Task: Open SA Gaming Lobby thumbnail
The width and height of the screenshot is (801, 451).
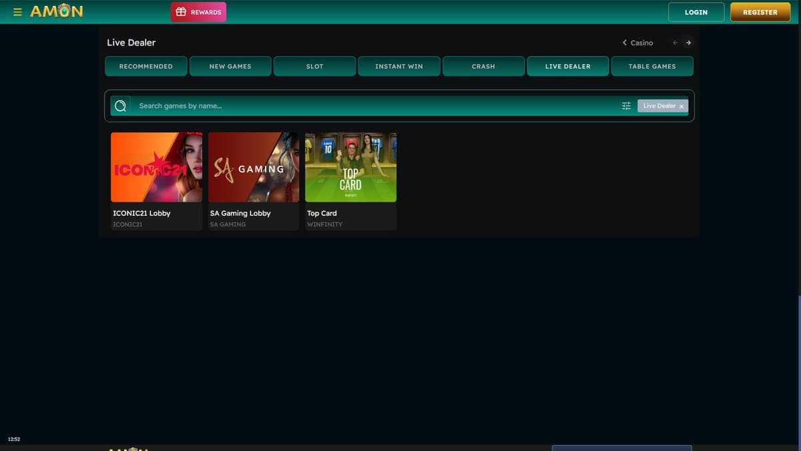Action: 254,167
